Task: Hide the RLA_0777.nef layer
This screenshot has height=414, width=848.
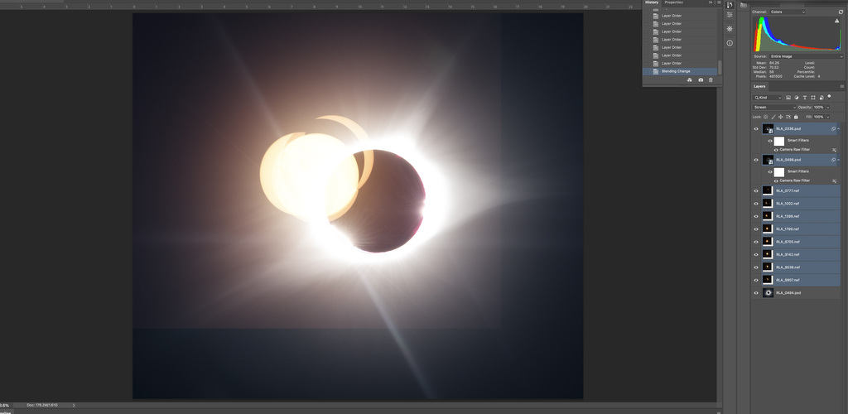Action: point(756,190)
